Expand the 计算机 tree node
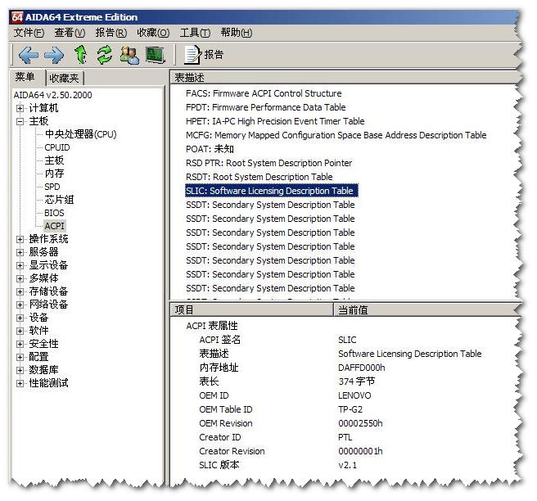537x501 pixels. click(20, 109)
